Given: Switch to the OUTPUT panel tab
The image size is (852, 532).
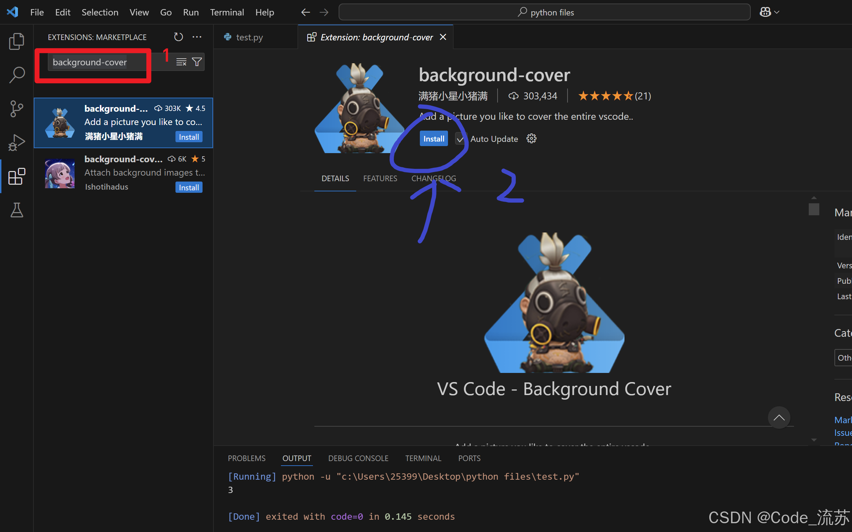Looking at the screenshot, I should point(296,458).
